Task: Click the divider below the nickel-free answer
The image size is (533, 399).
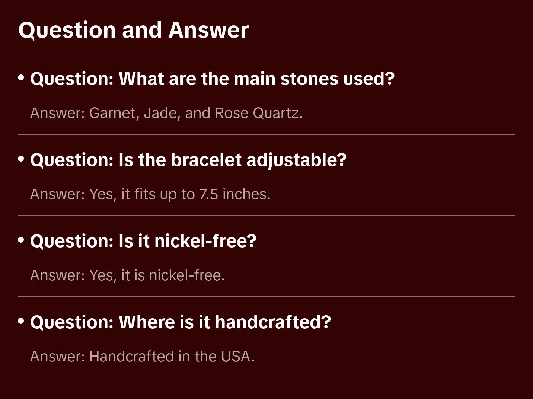Action: tap(266, 297)
